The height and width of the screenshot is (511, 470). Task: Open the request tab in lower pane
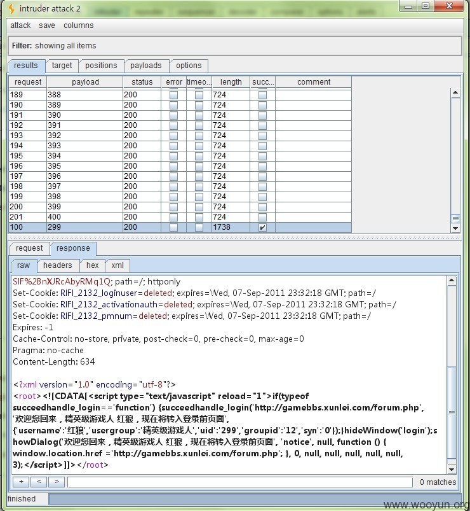coord(29,248)
